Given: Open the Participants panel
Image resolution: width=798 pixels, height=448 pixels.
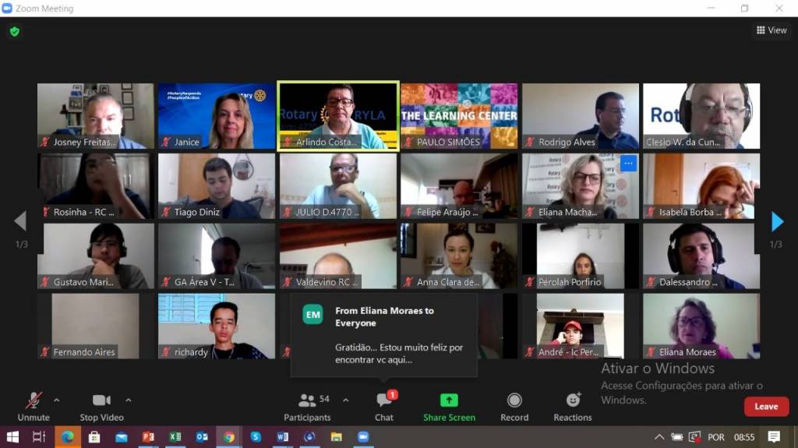Looking at the screenshot, I should [x=307, y=406].
